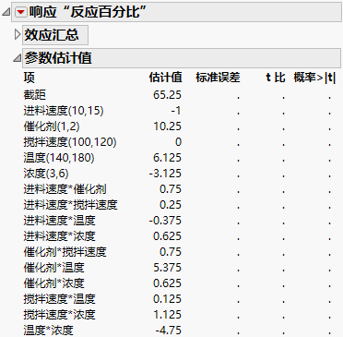343x337 pixels.
Task: Click the 温度*浓度 row label
Action: [x=48, y=331]
